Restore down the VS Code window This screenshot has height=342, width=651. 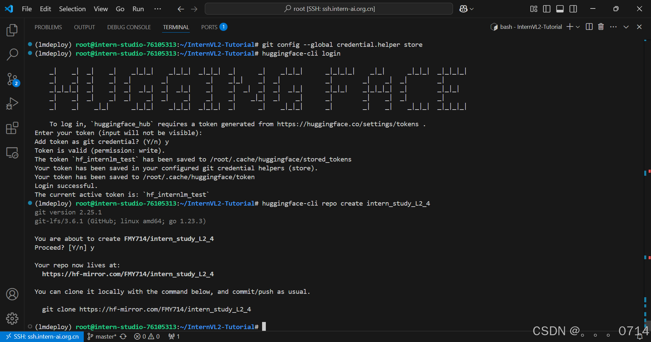point(616,9)
